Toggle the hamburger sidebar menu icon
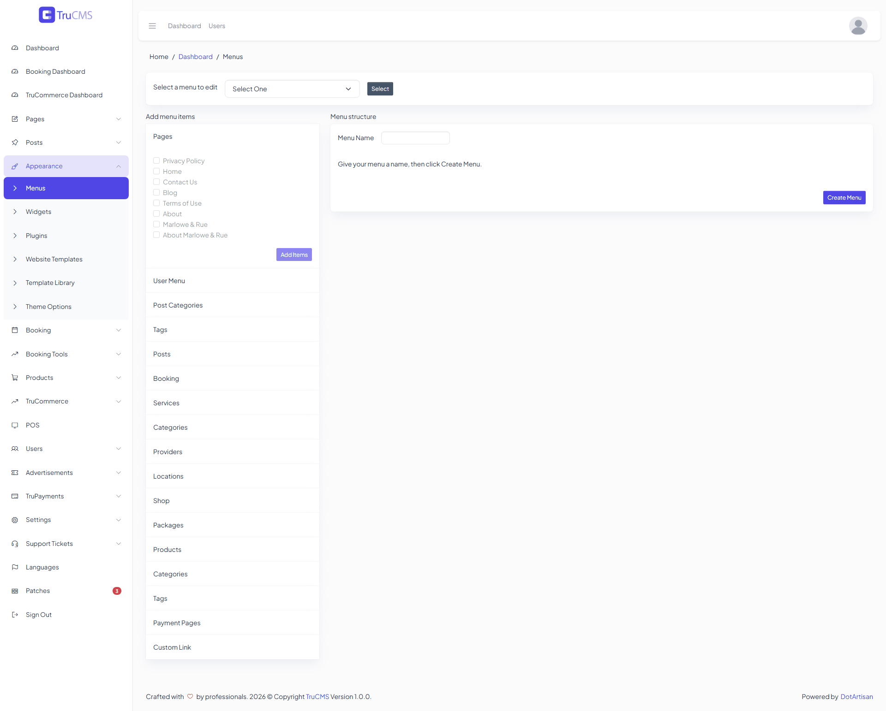Image resolution: width=886 pixels, height=711 pixels. point(152,26)
